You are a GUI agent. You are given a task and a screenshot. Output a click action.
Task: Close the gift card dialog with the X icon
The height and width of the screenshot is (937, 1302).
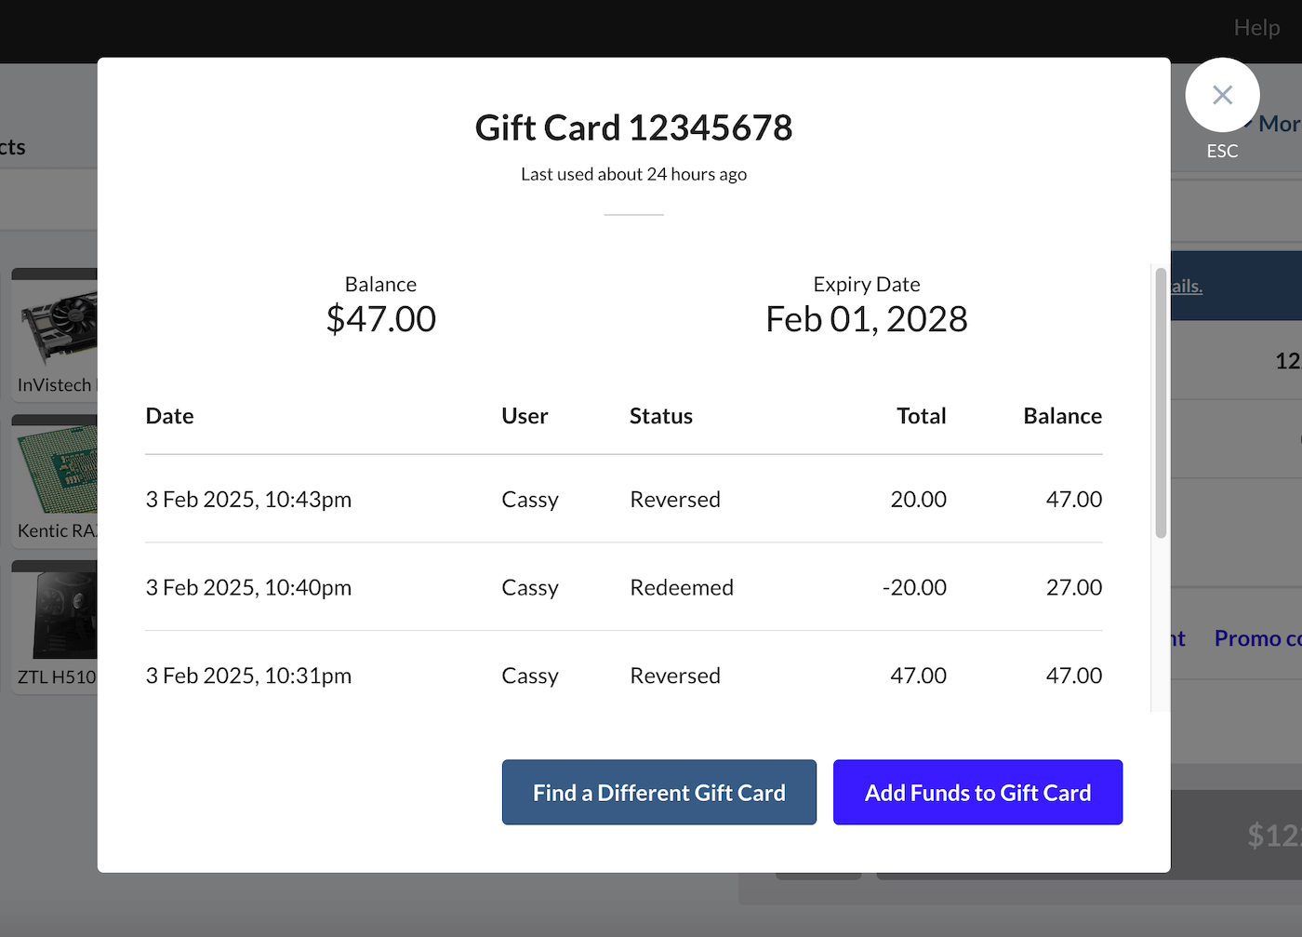pos(1222,95)
